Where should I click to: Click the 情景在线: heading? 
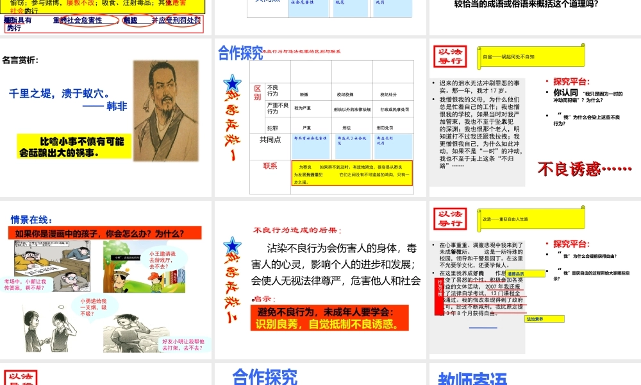point(31,219)
